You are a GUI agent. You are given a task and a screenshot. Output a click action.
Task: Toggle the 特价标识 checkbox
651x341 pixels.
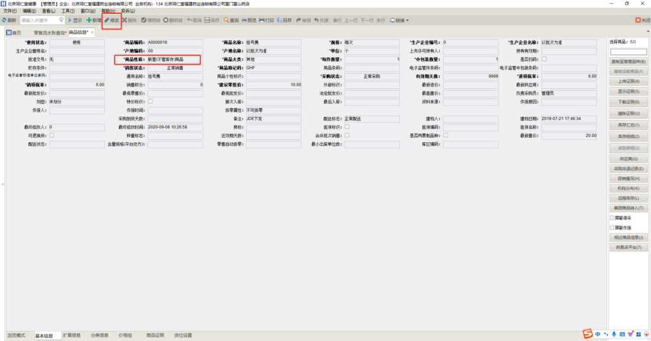[x=150, y=101]
